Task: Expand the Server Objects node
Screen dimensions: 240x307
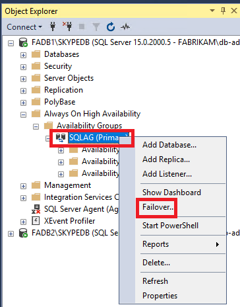Action: tap(23, 79)
